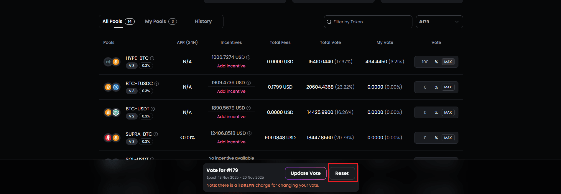Set MAX vote for BTC-TUSDC pool
This screenshot has height=194, width=561.
448,87
